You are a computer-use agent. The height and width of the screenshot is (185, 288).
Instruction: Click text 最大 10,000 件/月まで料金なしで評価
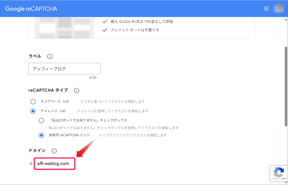point(142,21)
